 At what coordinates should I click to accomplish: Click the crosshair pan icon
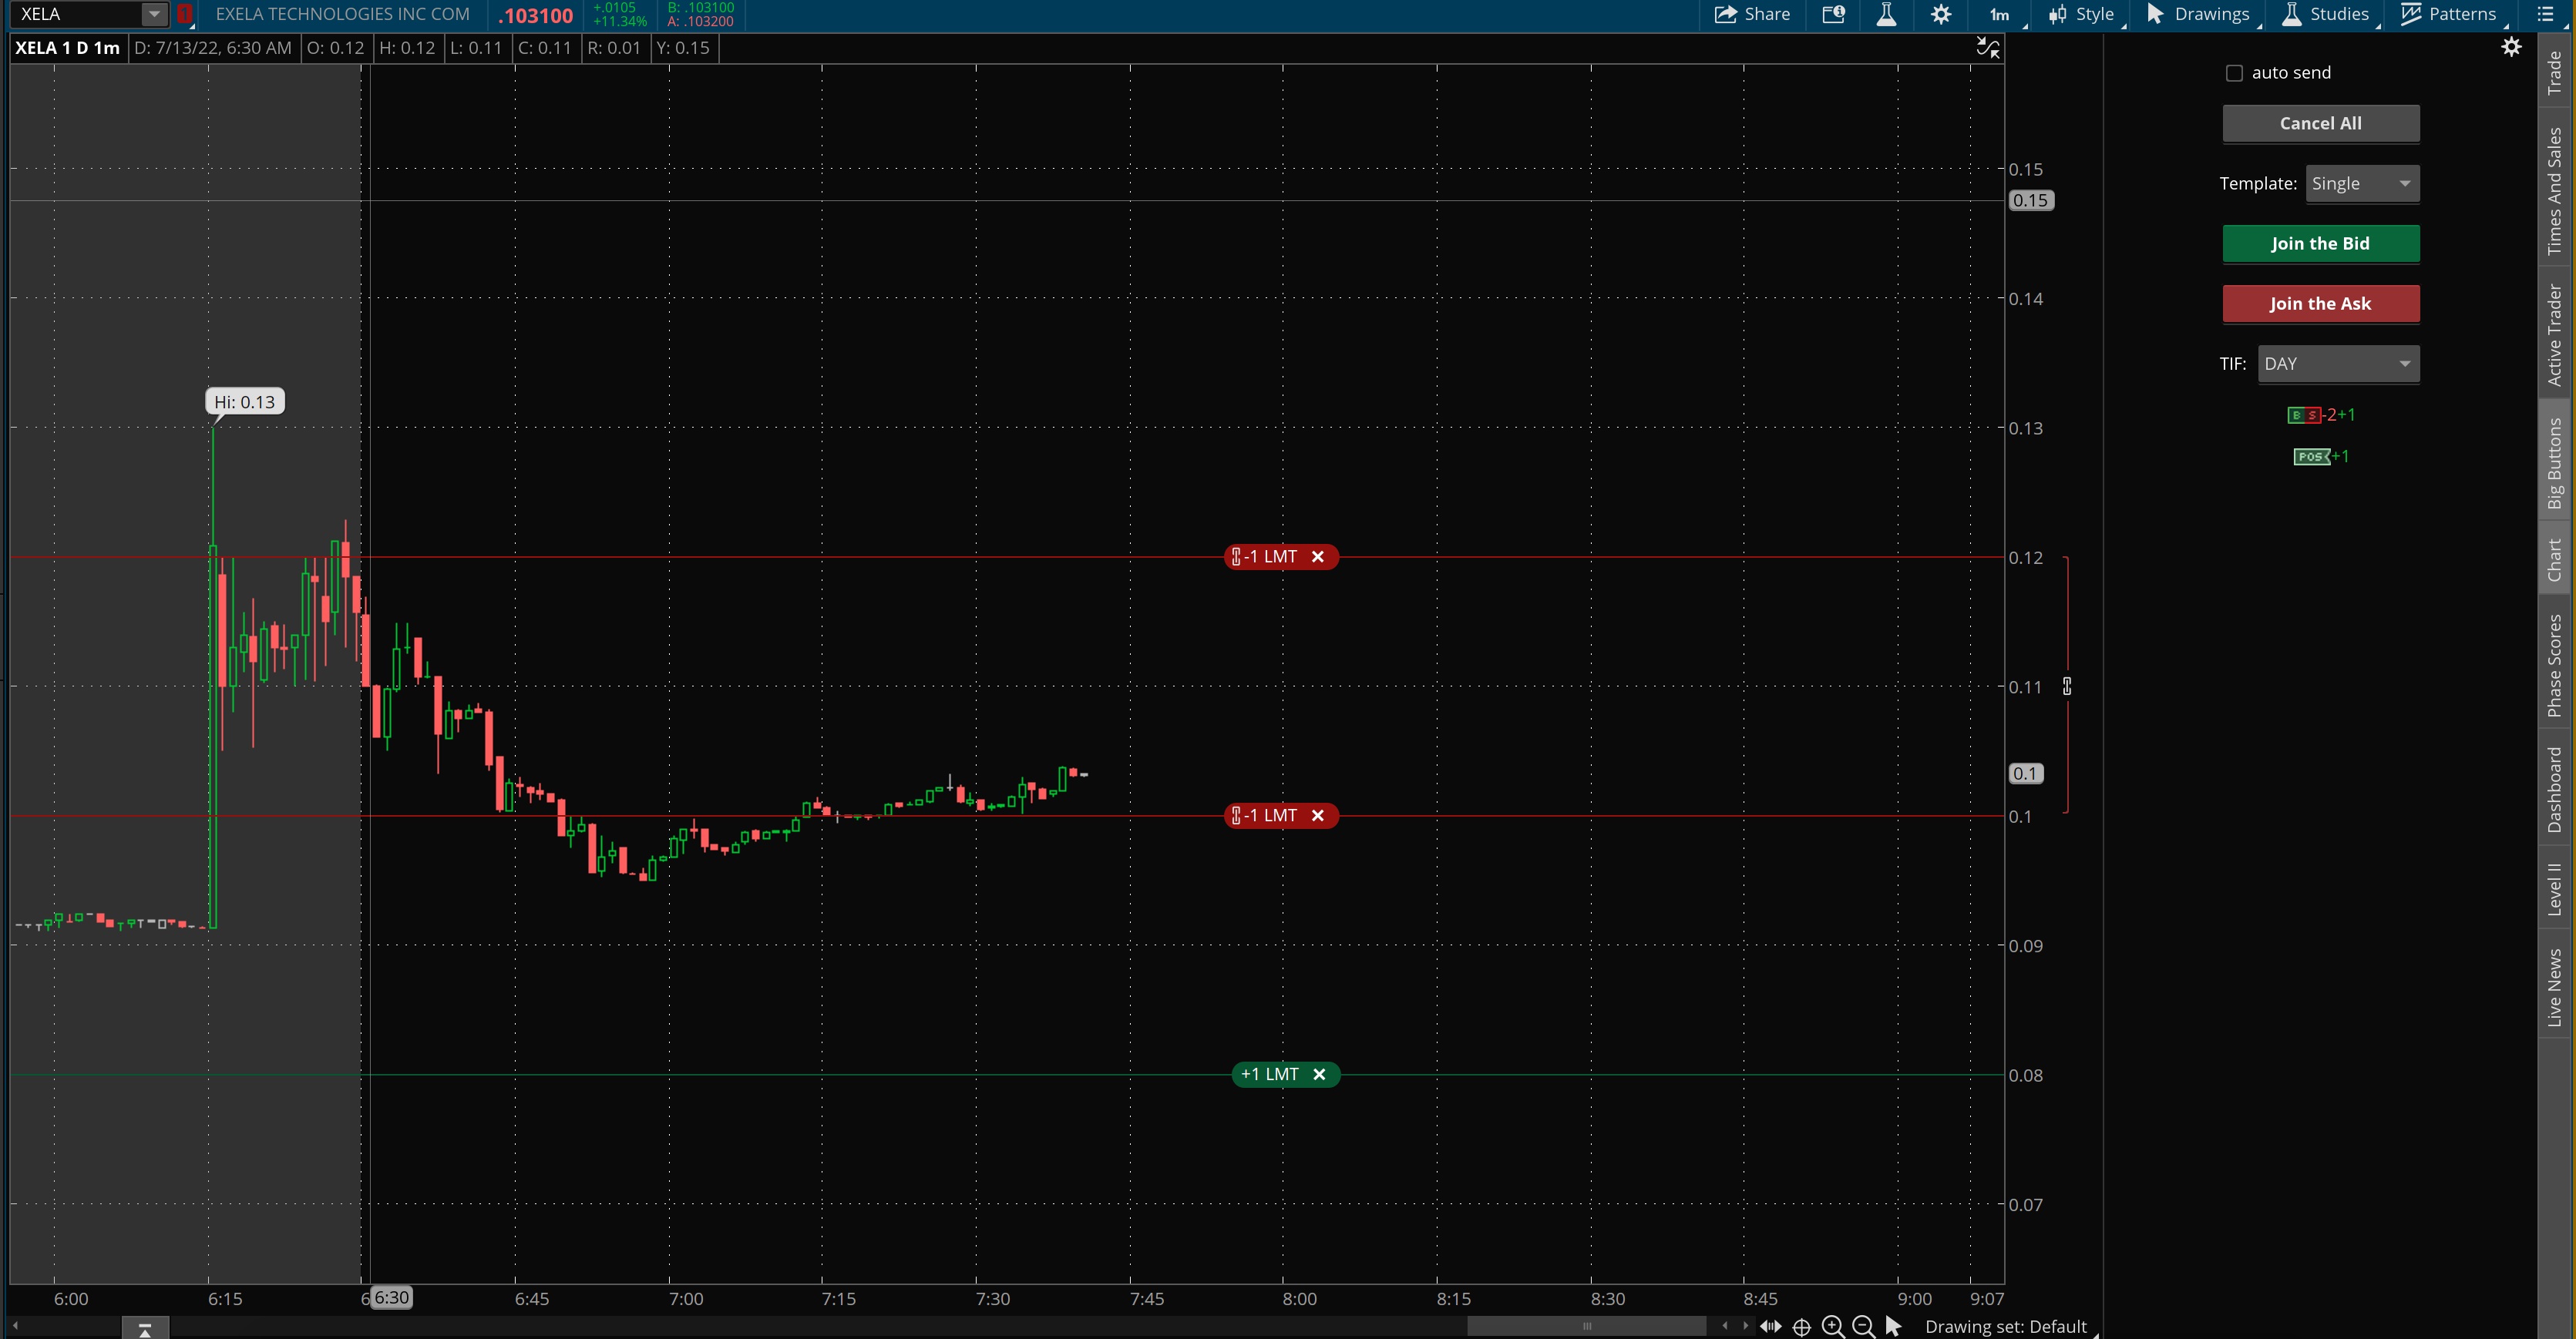tap(1801, 1327)
